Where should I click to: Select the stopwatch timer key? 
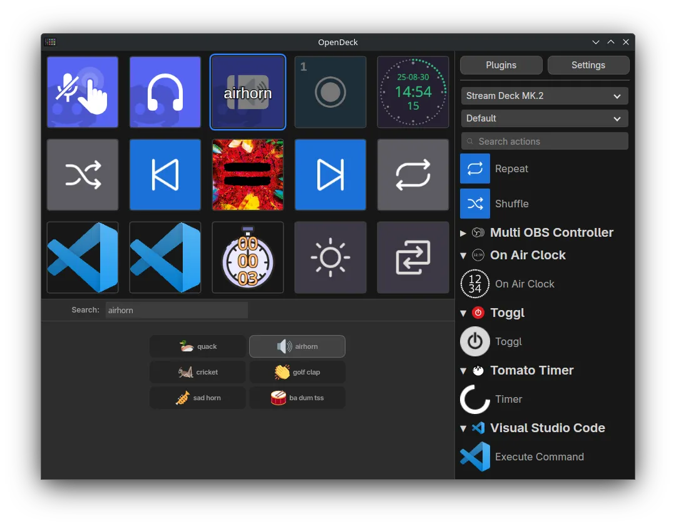click(x=248, y=257)
